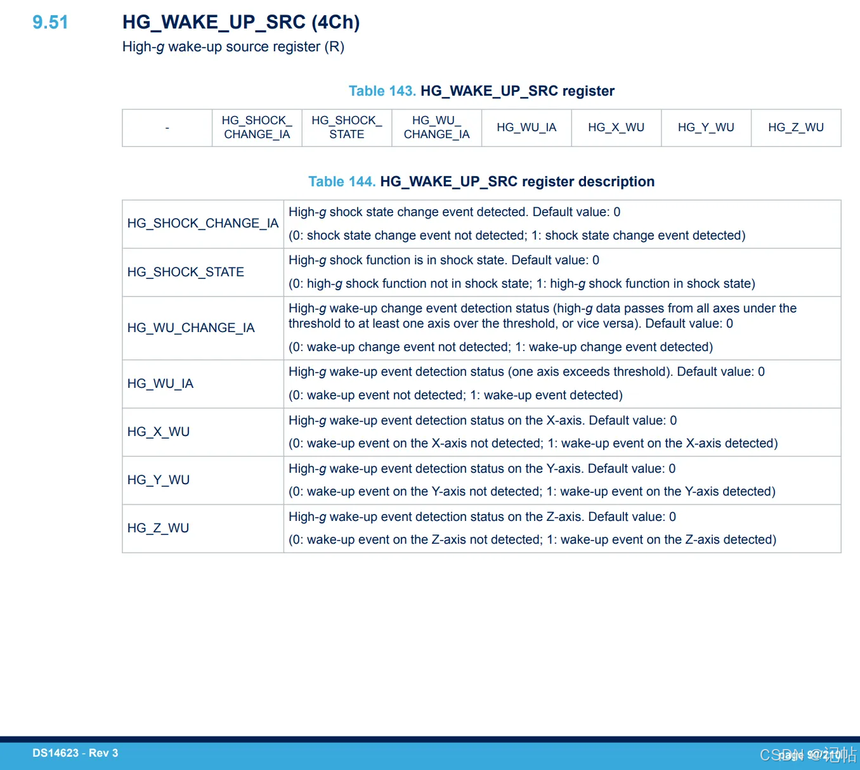Click '(0: high-g shock function not in shock state' line
This screenshot has height=770, width=860.
[x=522, y=284]
